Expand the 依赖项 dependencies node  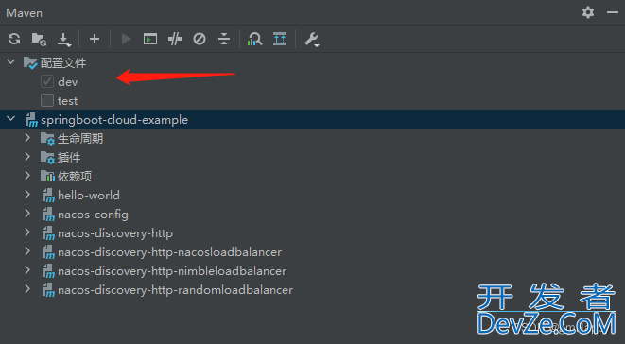[27, 176]
